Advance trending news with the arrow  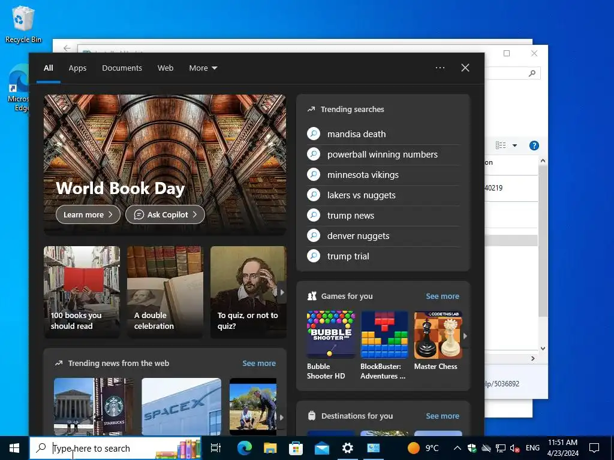(281, 417)
